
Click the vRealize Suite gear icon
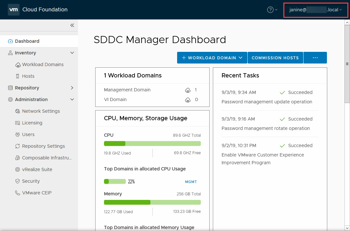pyautogui.click(x=18, y=169)
